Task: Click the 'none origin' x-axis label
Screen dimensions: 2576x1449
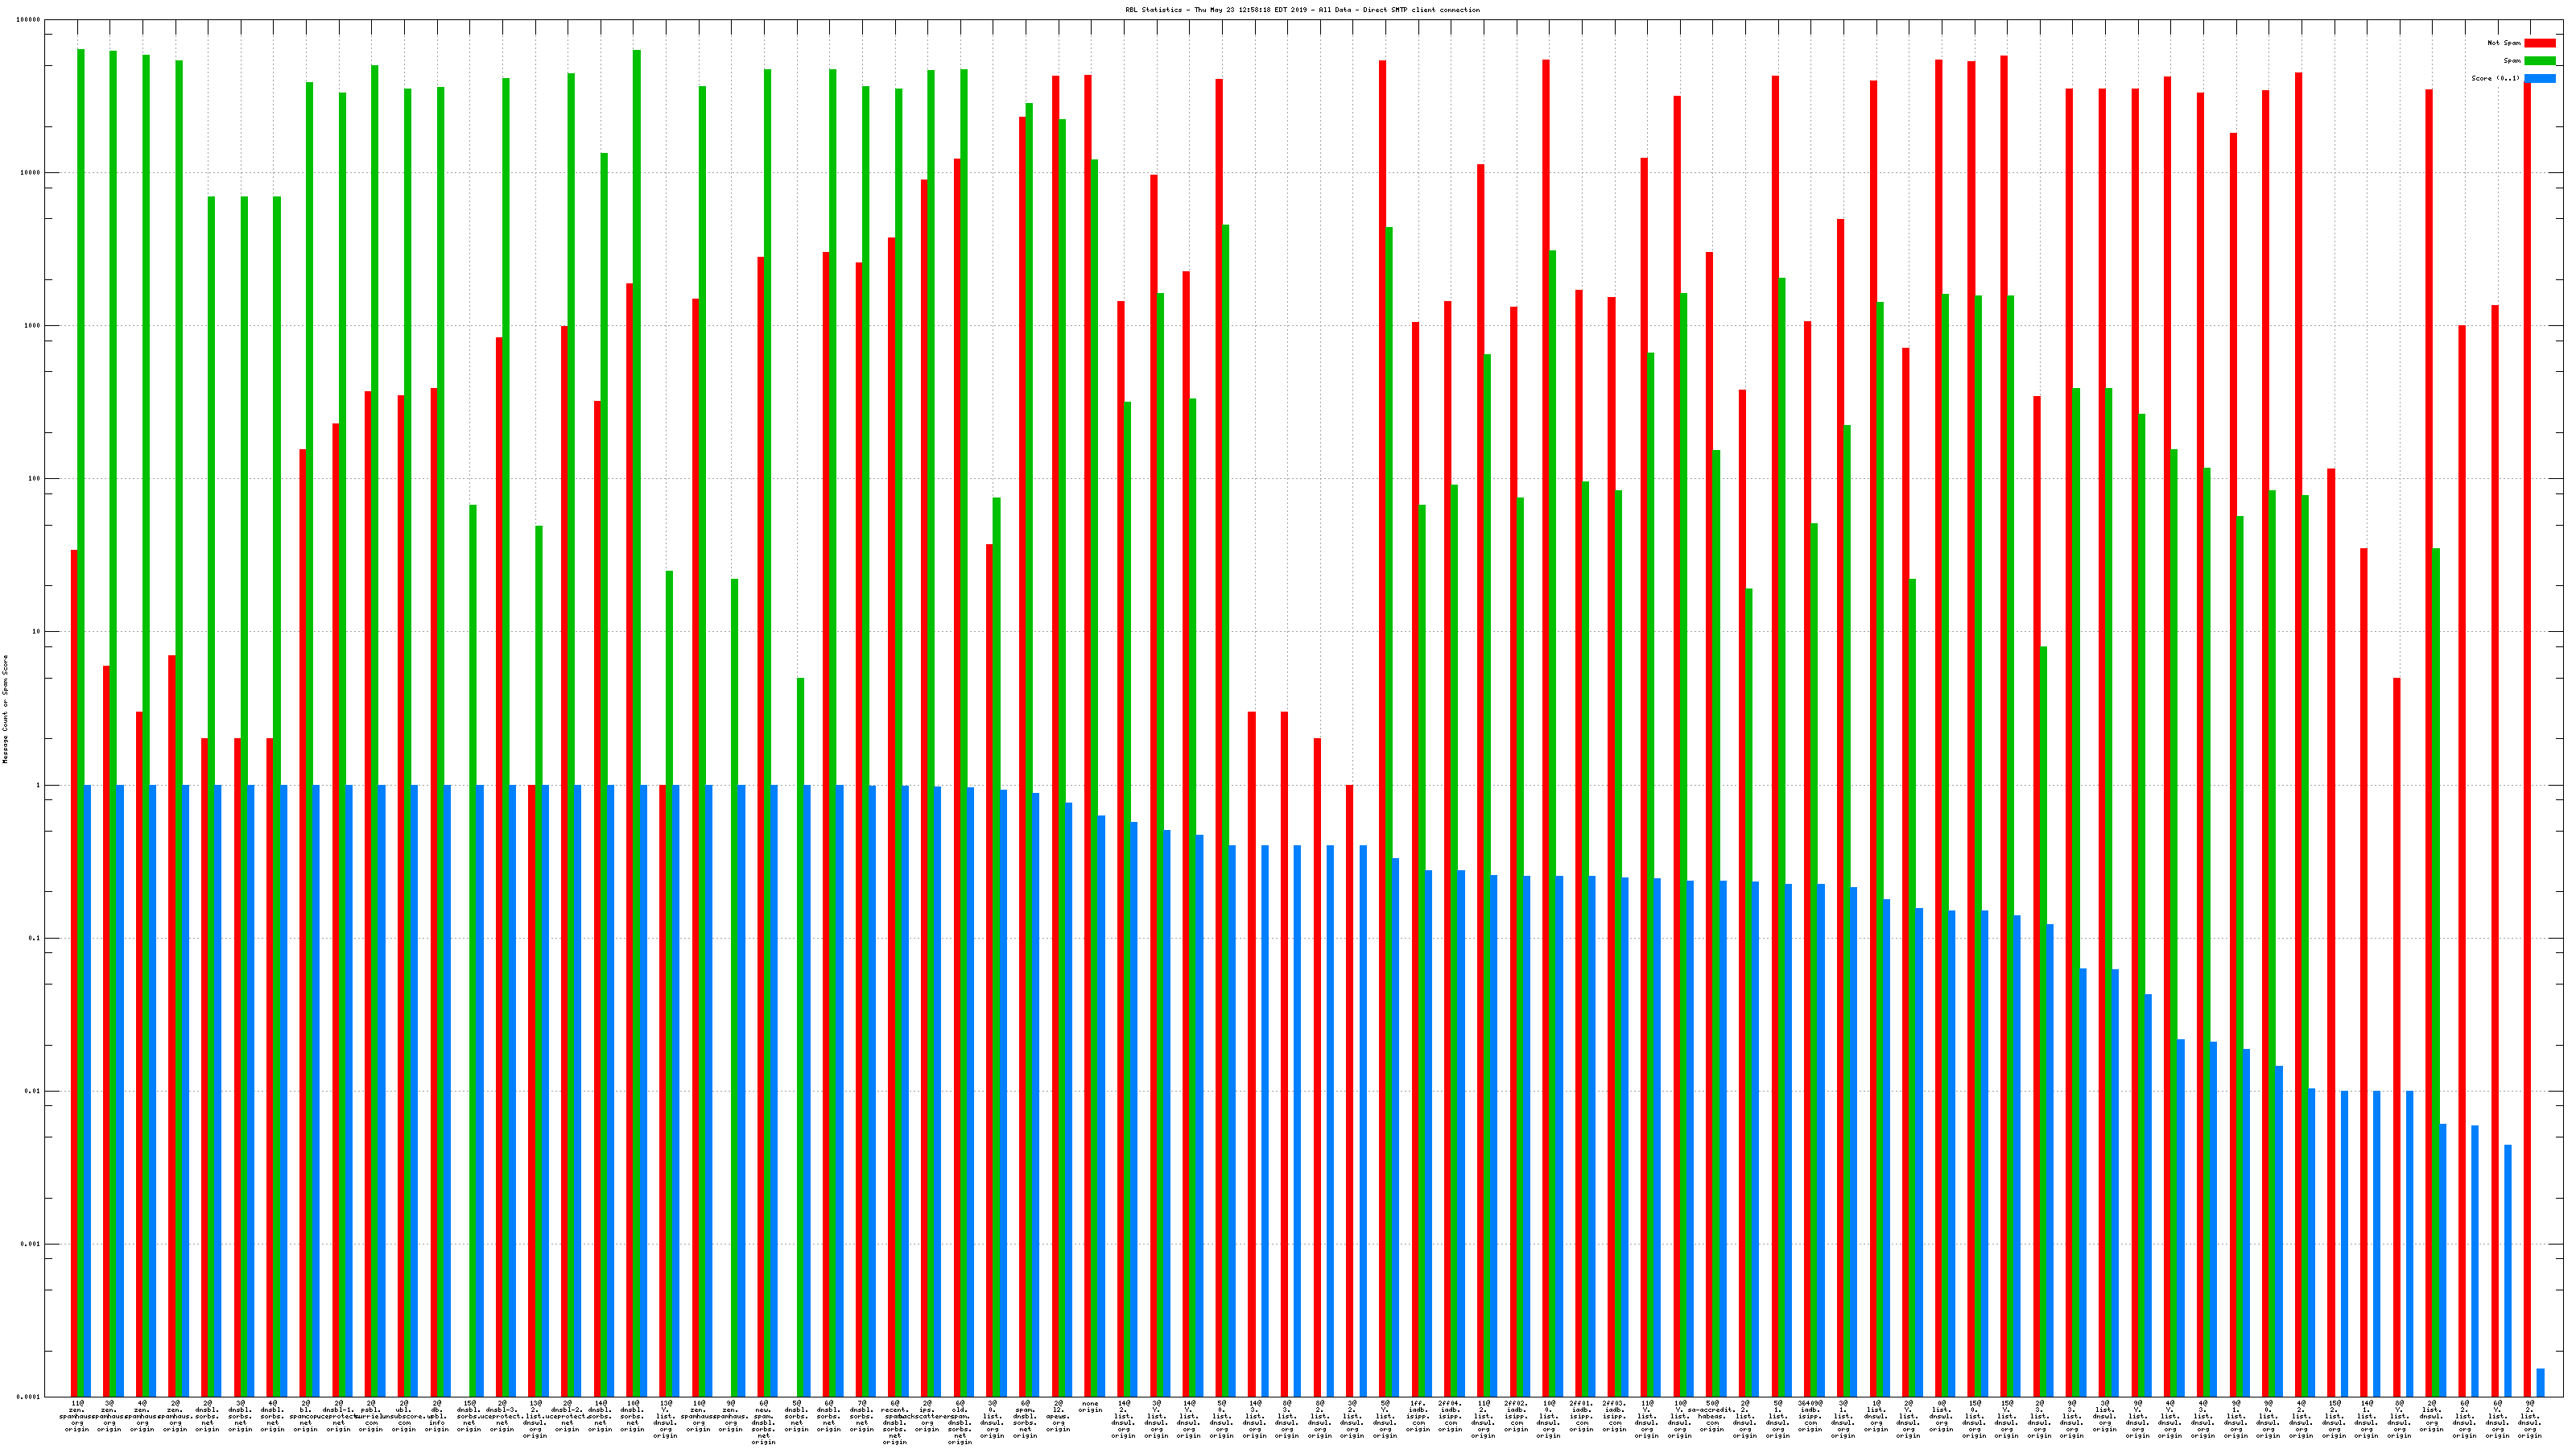Action: [1090, 1407]
